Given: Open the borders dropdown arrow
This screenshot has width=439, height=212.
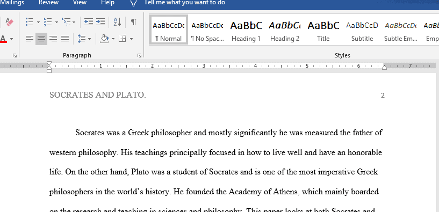Looking at the screenshot, I should pos(131,39).
